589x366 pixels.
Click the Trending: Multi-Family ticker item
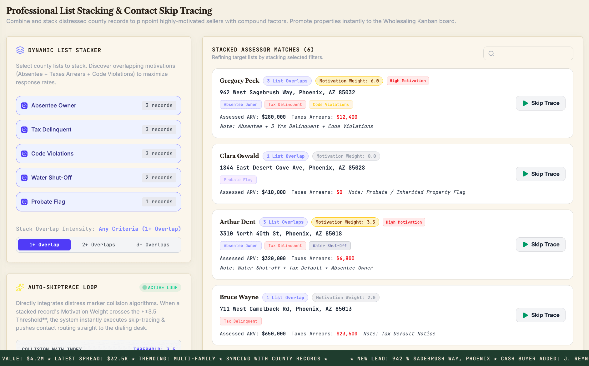coord(177,359)
